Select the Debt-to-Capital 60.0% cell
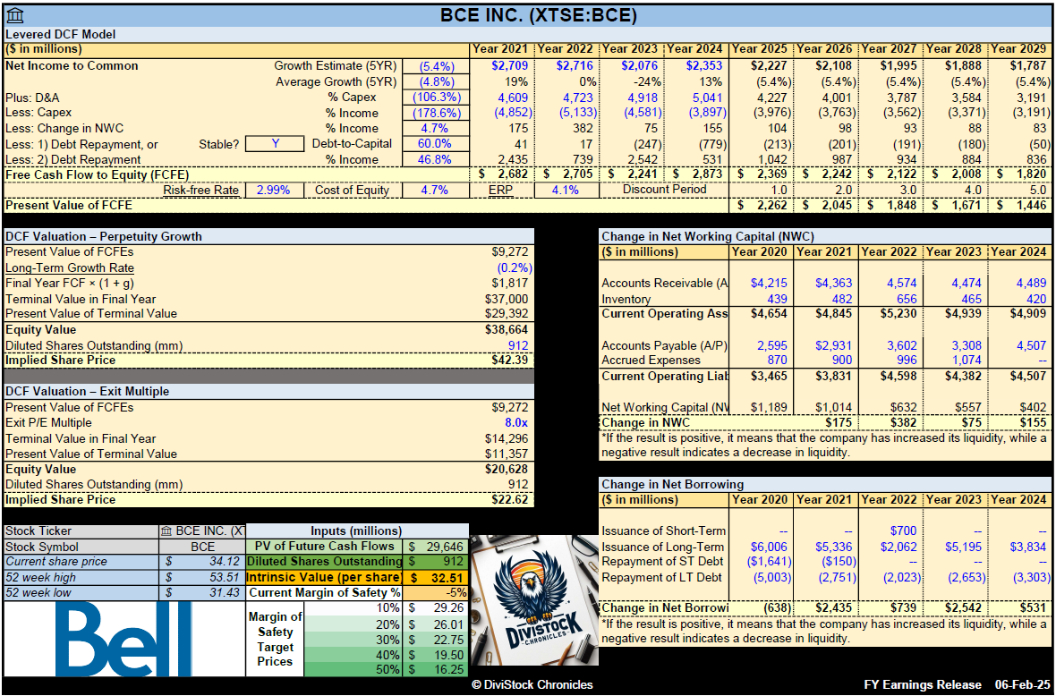Image resolution: width=1056 pixels, height=696 pixels. tap(434, 143)
